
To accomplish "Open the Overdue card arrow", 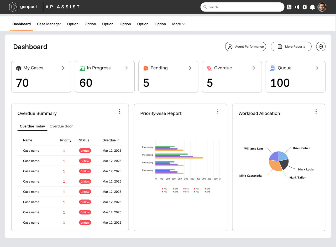I will tap(253, 68).
